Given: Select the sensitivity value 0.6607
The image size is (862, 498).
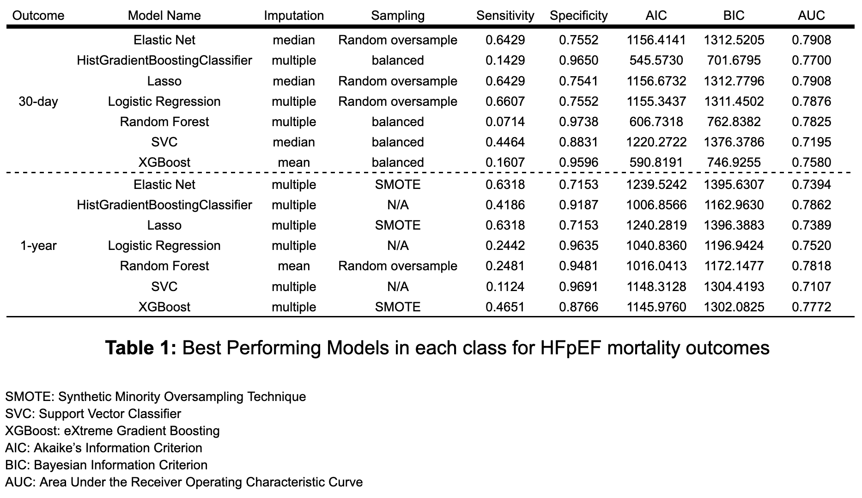Looking at the screenshot, I should (505, 102).
